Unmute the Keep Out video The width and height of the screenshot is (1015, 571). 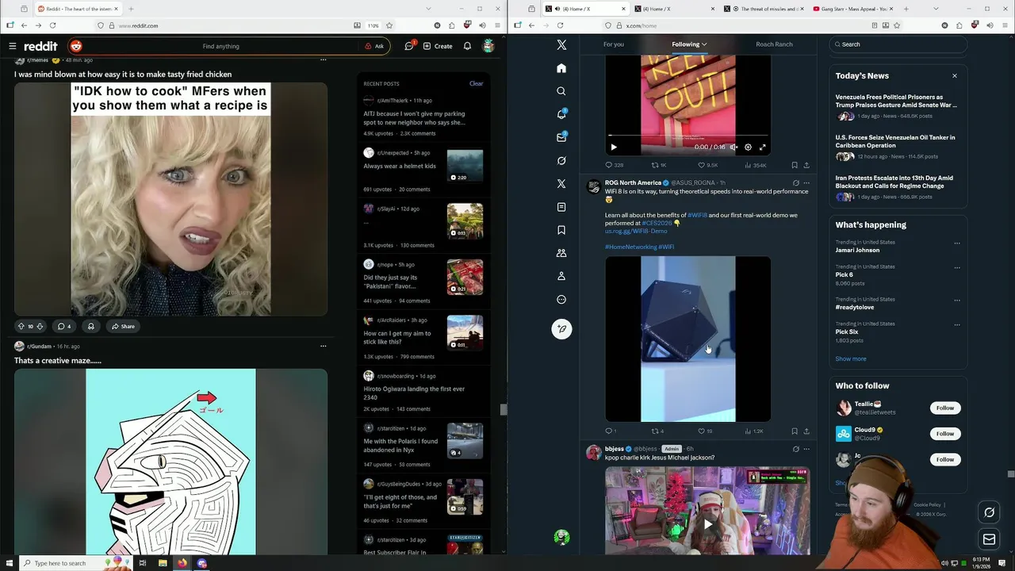pyautogui.click(x=733, y=147)
